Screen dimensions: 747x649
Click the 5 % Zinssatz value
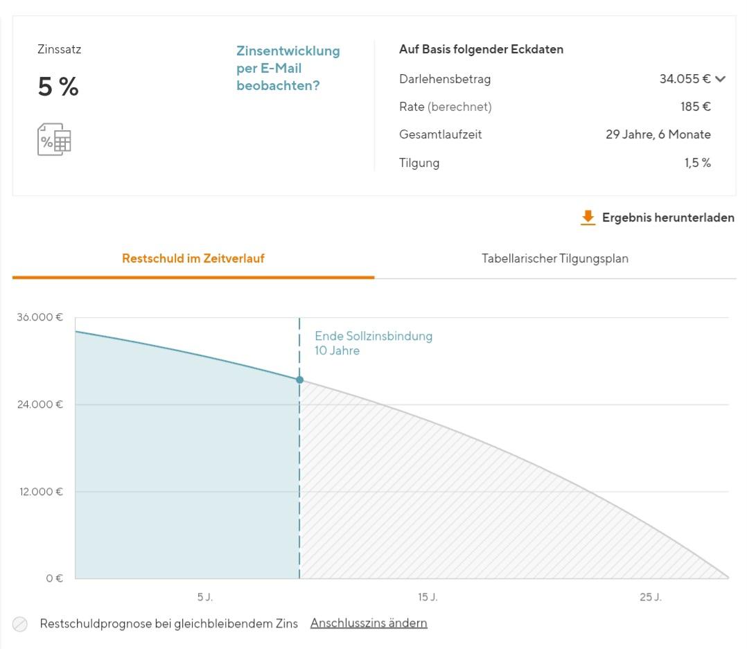click(x=58, y=87)
